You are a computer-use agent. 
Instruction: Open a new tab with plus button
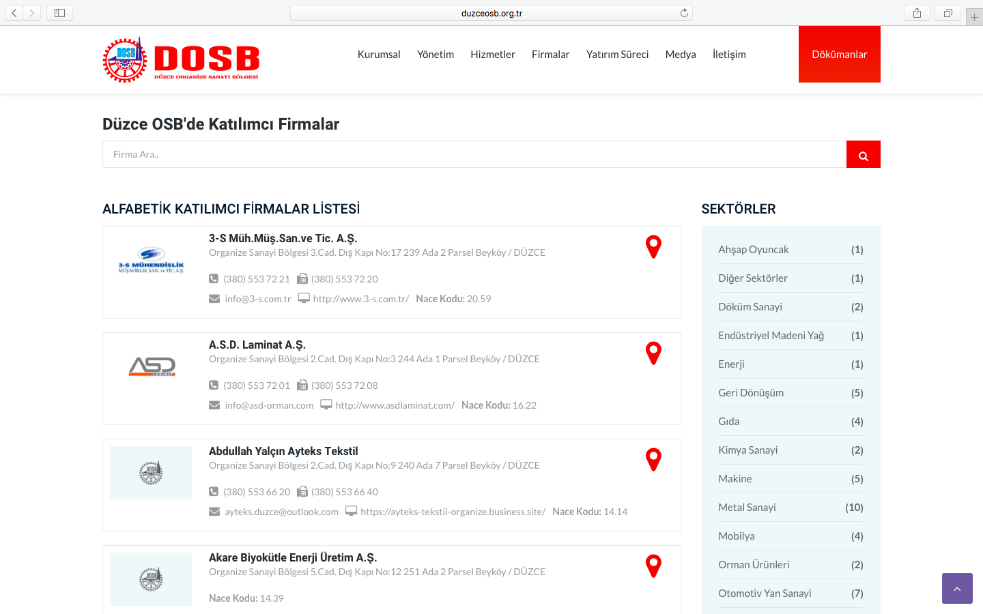click(974, 17)
